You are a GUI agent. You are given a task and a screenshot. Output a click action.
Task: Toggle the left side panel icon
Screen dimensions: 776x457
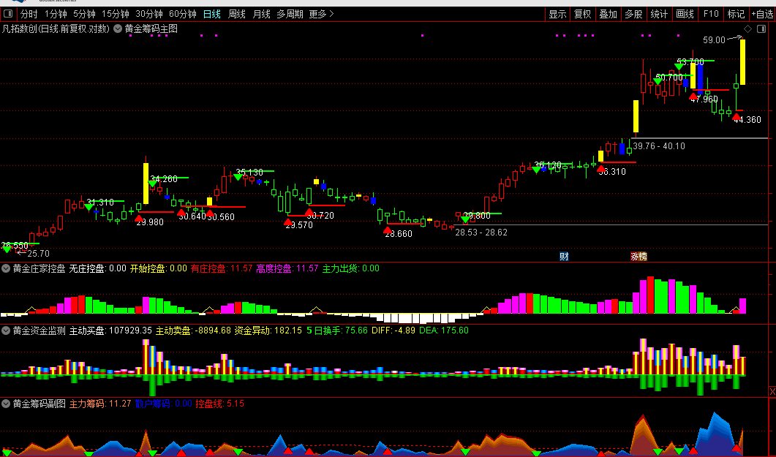[x=8, y=14]
